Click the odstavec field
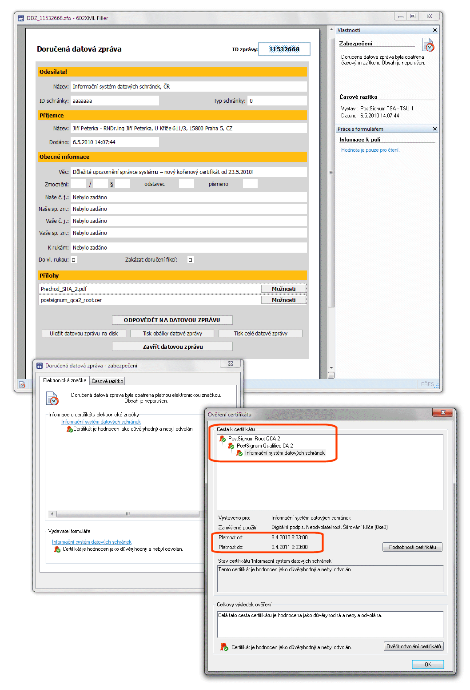This screenshot has height=690, width=470. pyautogui.click(x=187, y=184)
